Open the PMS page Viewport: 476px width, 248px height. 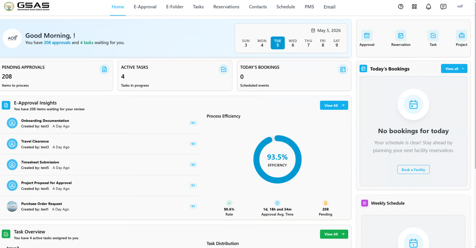click(x=309, y=7)
